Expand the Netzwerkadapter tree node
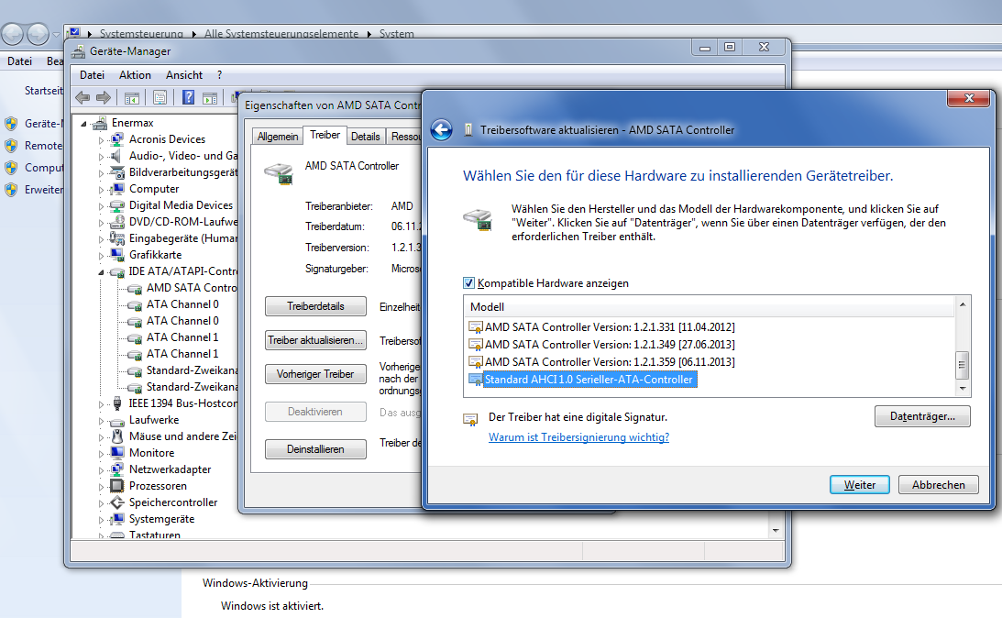The image size is (1002, 618). (101, 469)
